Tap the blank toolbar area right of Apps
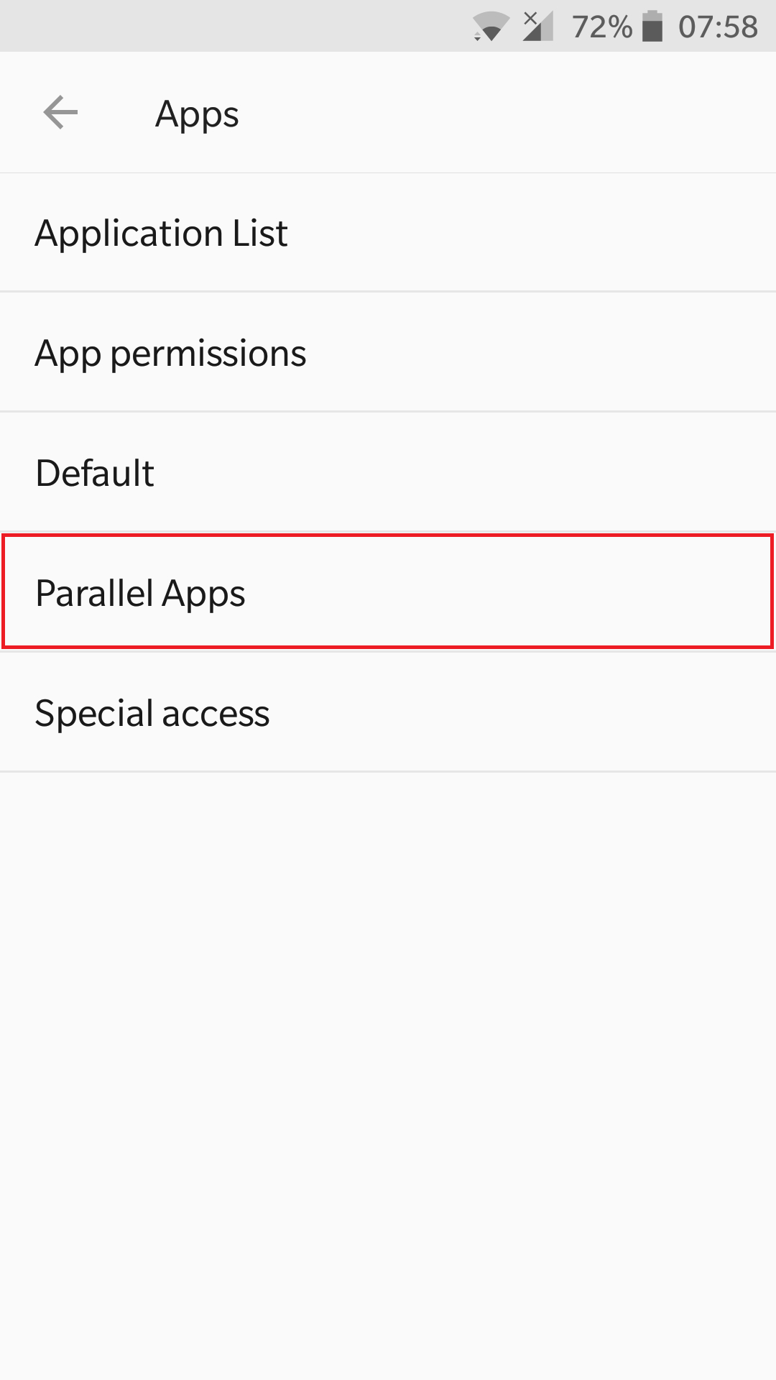The image size is (776, 1380). [503, 114]
